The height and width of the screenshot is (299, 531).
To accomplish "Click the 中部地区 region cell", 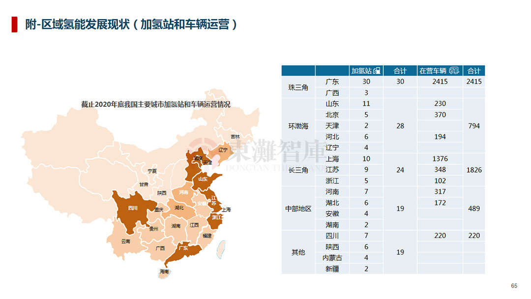I will click(x=298, y=209).
